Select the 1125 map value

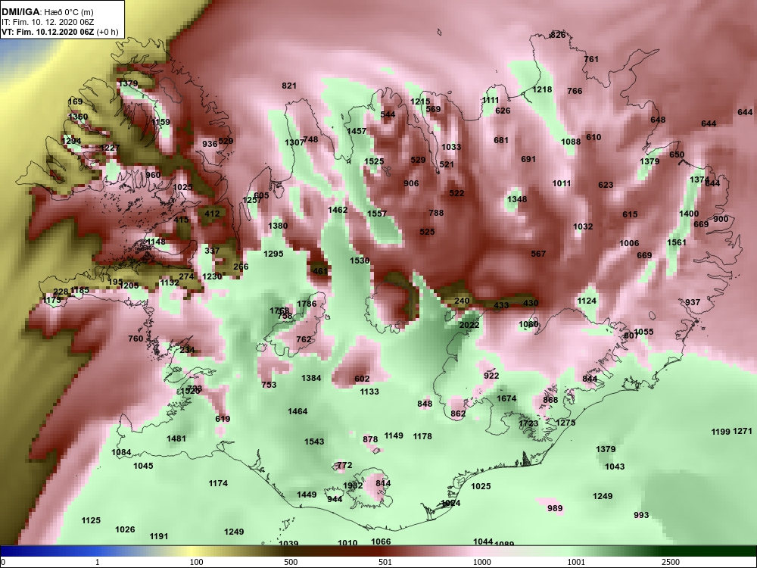(x=91, y=521)
